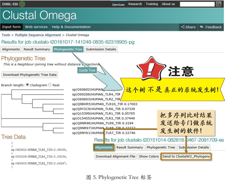Image resolution: width=226 pixels, height=185 pixels.
Task: Click Send to ClustalW2_Phylogeny button
Action: [186, 157]
